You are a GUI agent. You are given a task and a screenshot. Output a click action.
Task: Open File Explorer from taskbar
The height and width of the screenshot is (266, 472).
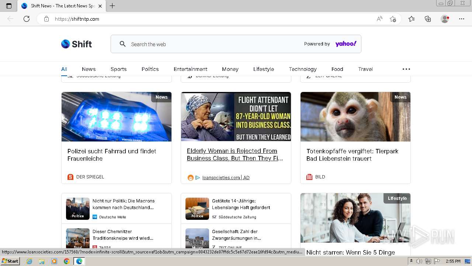click(42, 261)
